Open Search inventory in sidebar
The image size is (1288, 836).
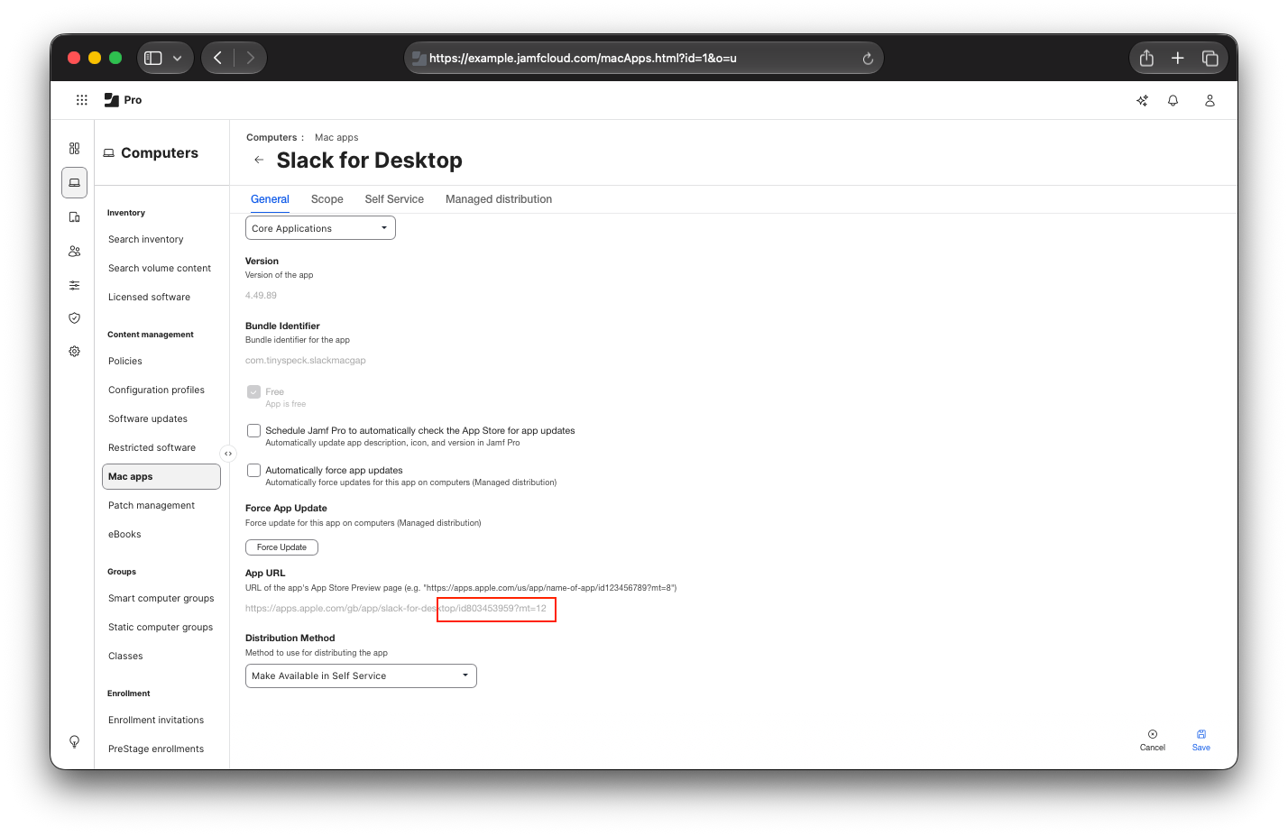145,239
